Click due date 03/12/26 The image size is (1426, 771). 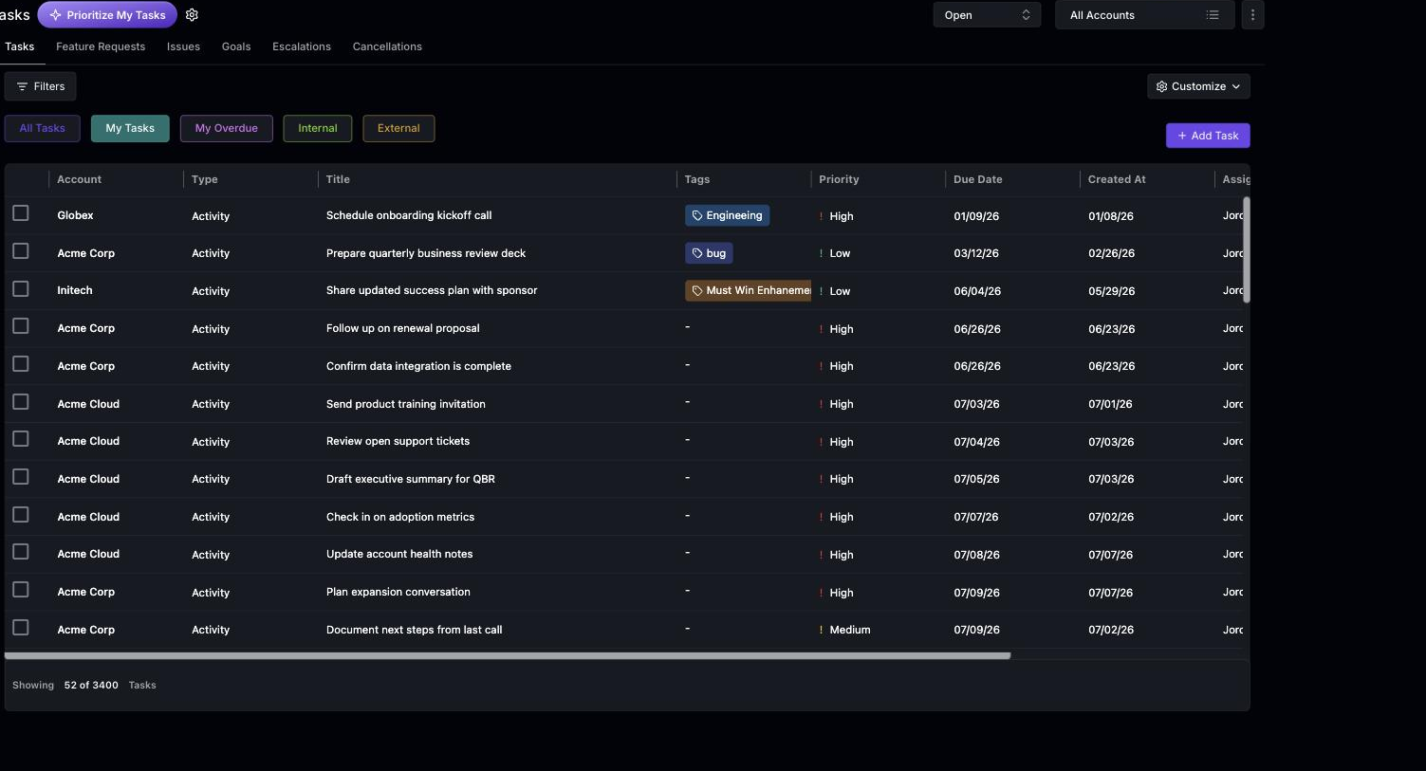coord(976,253)
